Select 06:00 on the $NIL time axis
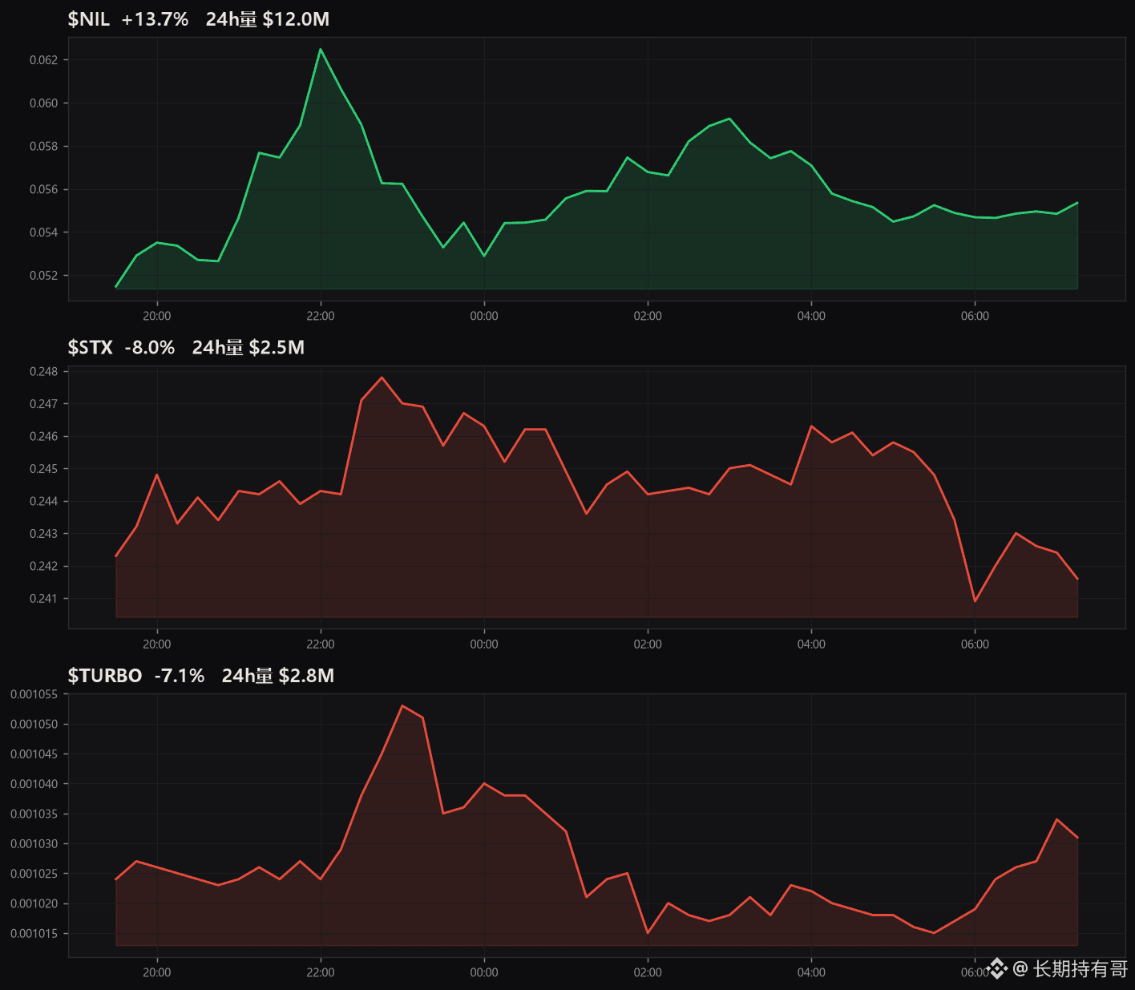Viewport: 1135px width, 990px height. click(975, 316)
